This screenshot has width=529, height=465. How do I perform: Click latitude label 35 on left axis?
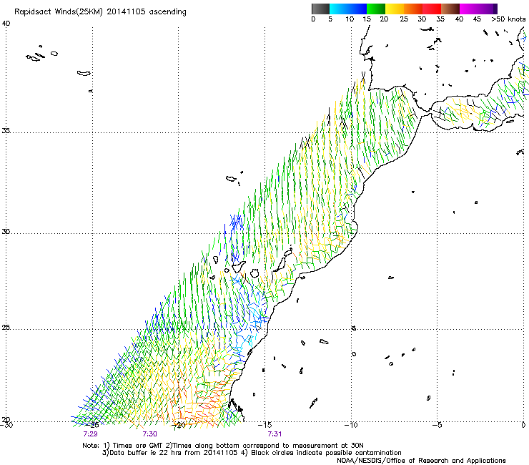(6, 130)
